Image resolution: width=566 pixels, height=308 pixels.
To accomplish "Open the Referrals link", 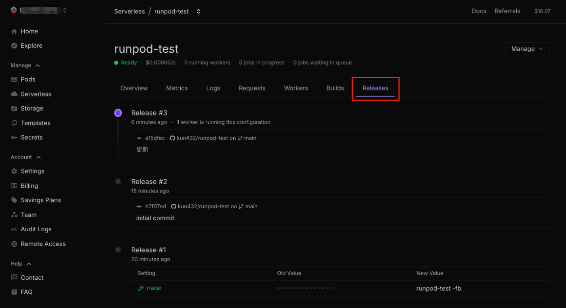I will point(507,11).
